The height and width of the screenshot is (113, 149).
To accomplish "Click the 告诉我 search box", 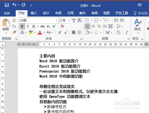I will pyautogui.click(x=141, y=13).
